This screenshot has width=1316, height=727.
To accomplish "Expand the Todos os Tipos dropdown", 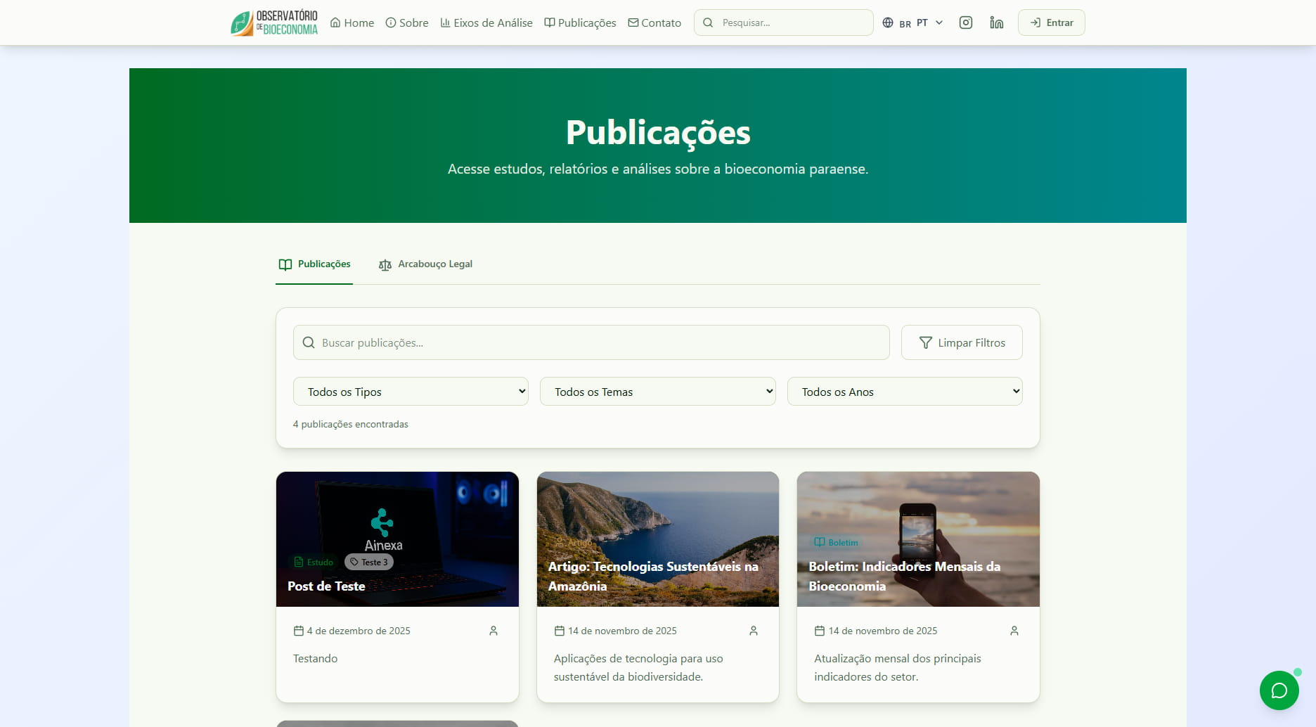I will (x=411, y=392).
